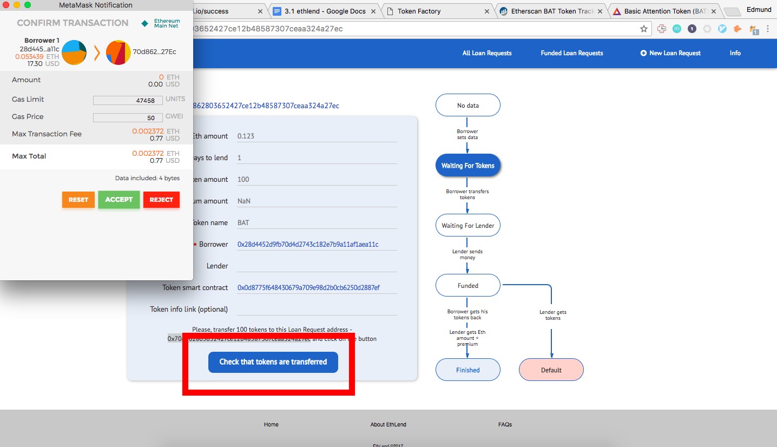Edit the Gas Price field
777x447 pixels.
click(x=128, y=117)
